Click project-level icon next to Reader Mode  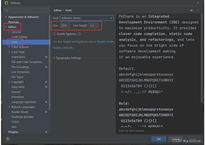46,112
